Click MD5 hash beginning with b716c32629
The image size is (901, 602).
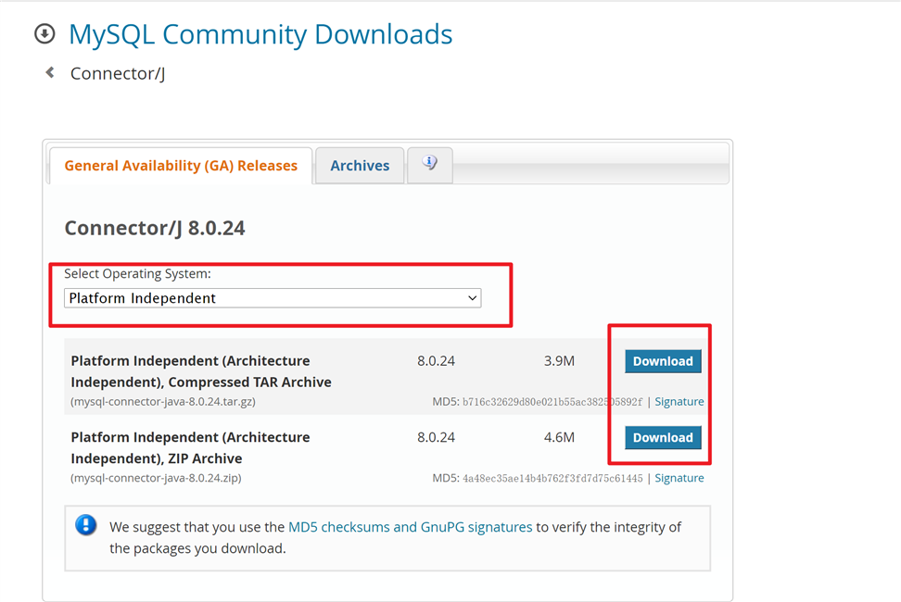point(552,402)
